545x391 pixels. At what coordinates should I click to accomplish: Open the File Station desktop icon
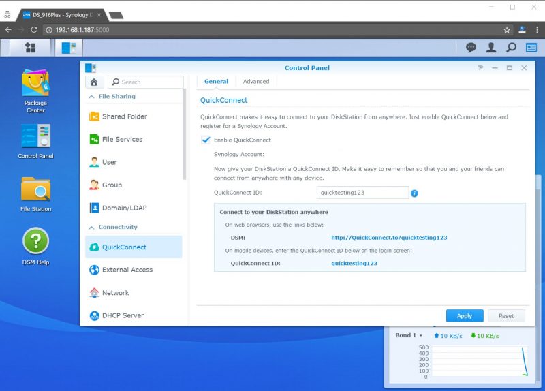(x=35, y=195)
